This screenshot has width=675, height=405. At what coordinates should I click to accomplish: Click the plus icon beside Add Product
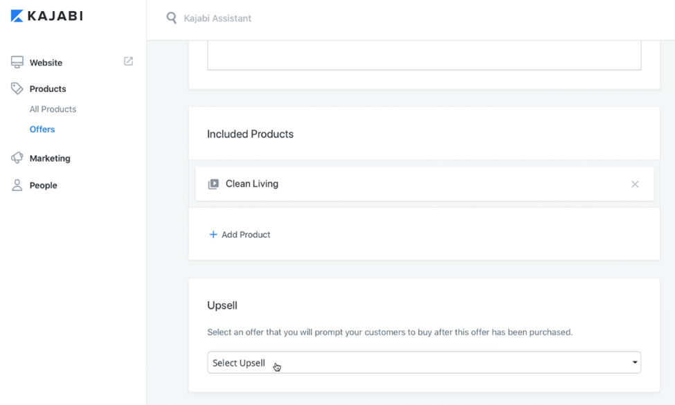point(213,235)
